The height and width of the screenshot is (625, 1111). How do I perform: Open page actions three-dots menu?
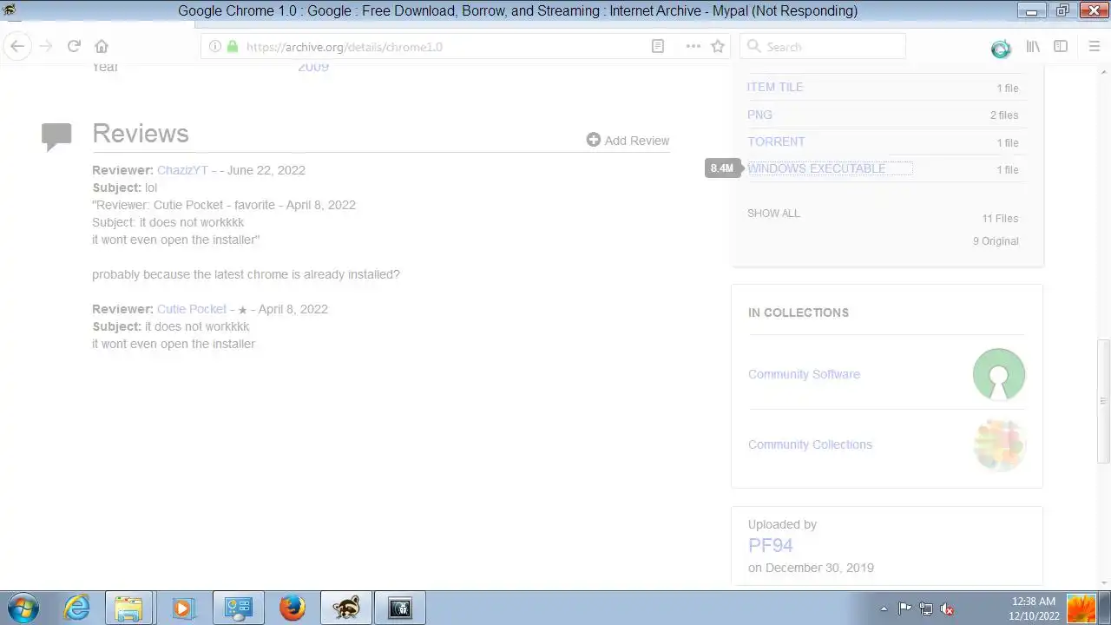(x=693, y=46)
